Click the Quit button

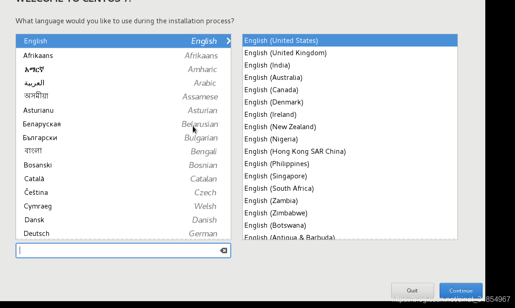412,290
